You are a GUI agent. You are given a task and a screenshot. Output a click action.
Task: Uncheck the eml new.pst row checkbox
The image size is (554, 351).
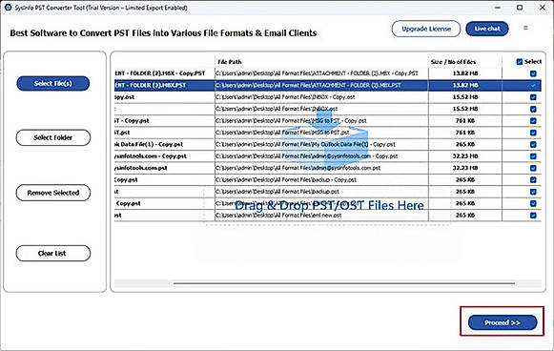[533, 216]
